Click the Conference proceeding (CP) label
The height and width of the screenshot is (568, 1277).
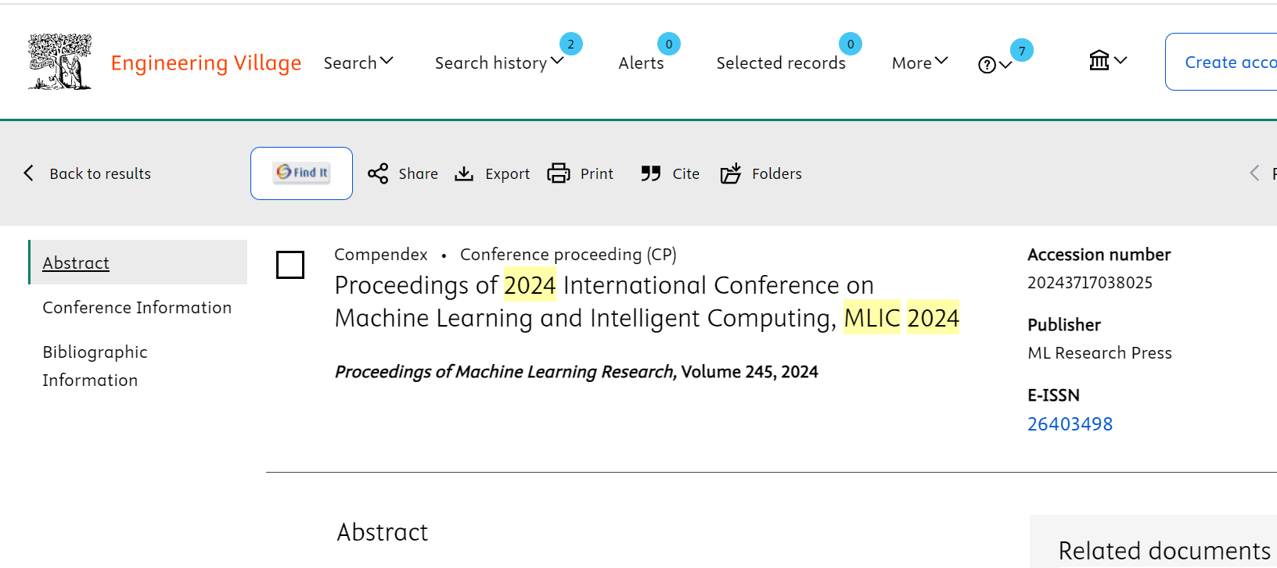[x=568, y=254]
